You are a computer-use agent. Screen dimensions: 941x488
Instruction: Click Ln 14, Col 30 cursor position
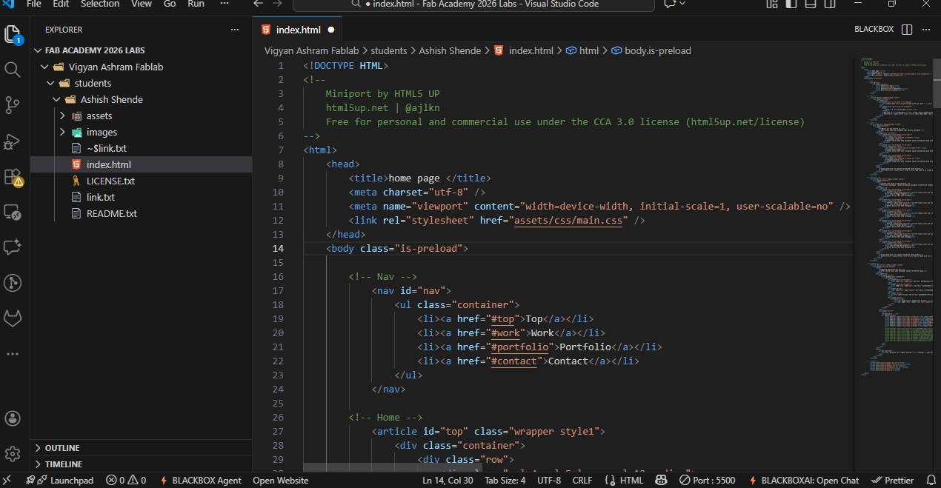click(x=448, y=480)
